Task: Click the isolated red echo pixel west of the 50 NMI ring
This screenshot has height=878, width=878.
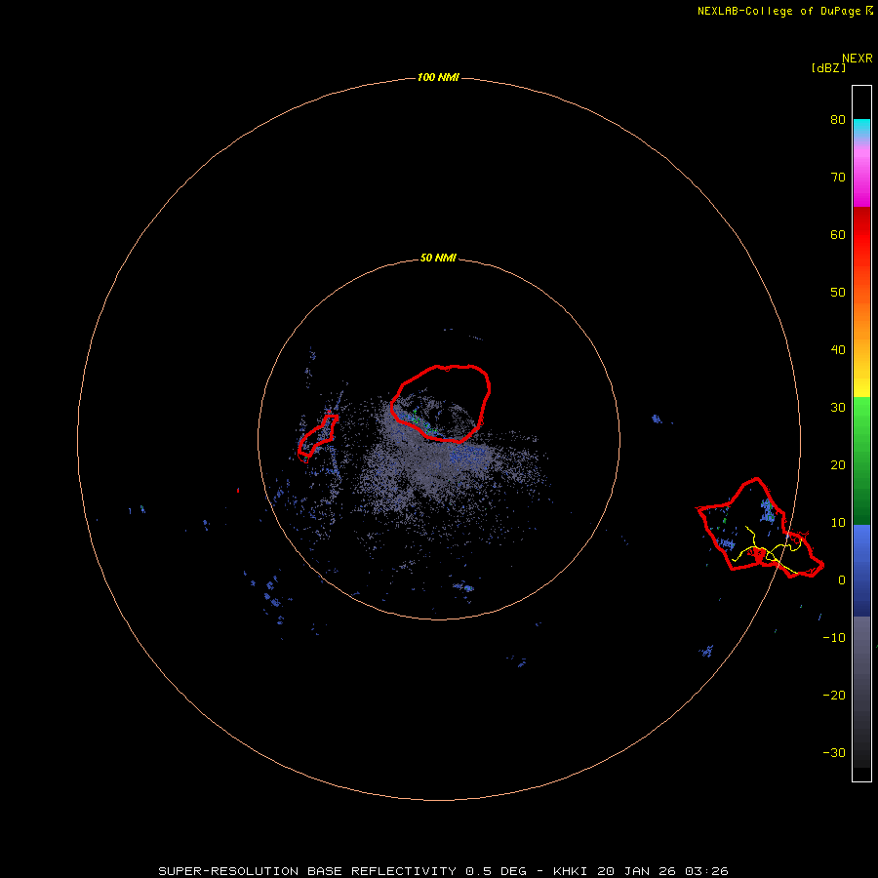Action: pos(238,490)
